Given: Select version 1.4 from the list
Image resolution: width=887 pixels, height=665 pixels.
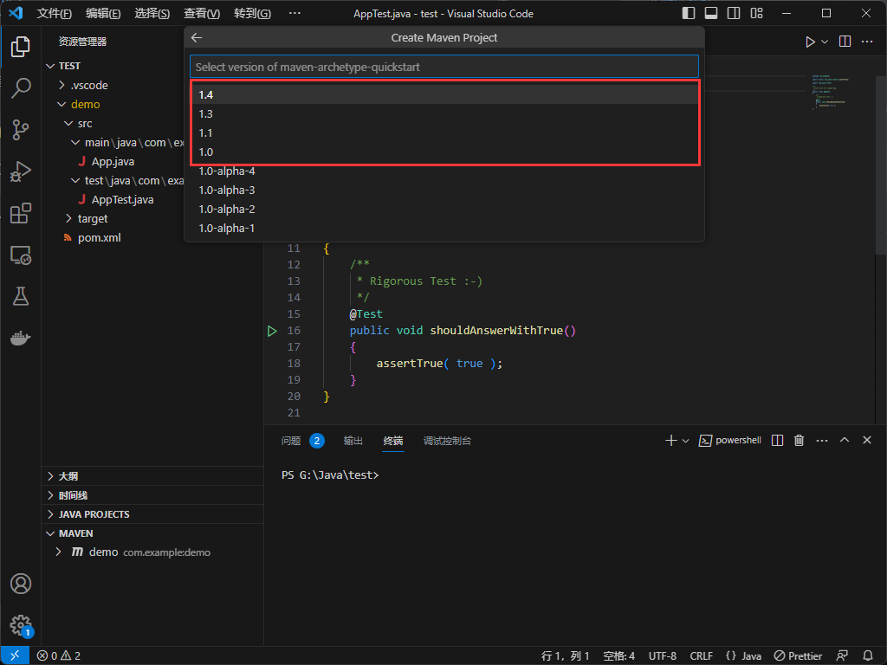Looking at the screenshot, I should (x=206, y=94).
